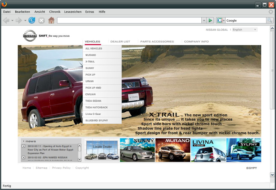Select the VEHICLES navigation tab
This screenshot has height=190, width=276.
click(92, 42)
